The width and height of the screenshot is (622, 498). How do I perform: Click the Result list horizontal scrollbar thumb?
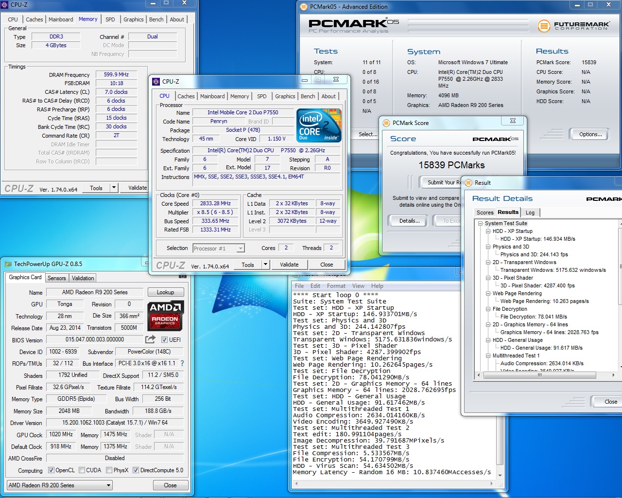point(539,375)
